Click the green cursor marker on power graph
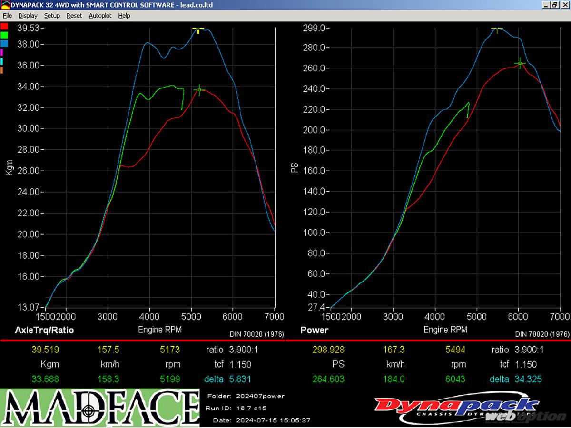The image size is (571, 428). point(520,63)
